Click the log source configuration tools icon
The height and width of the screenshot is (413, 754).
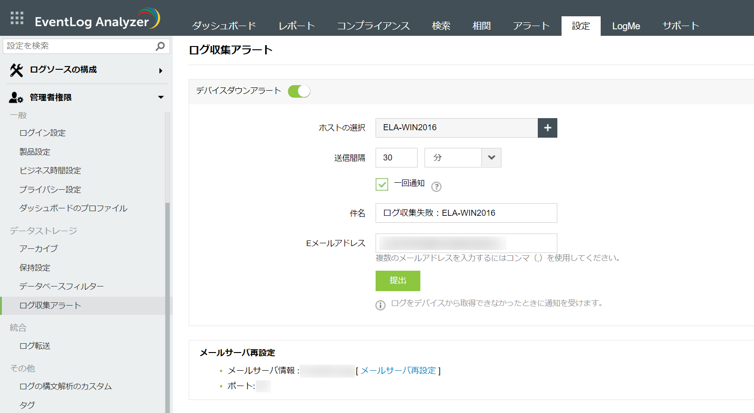click(x=16, y=70)
